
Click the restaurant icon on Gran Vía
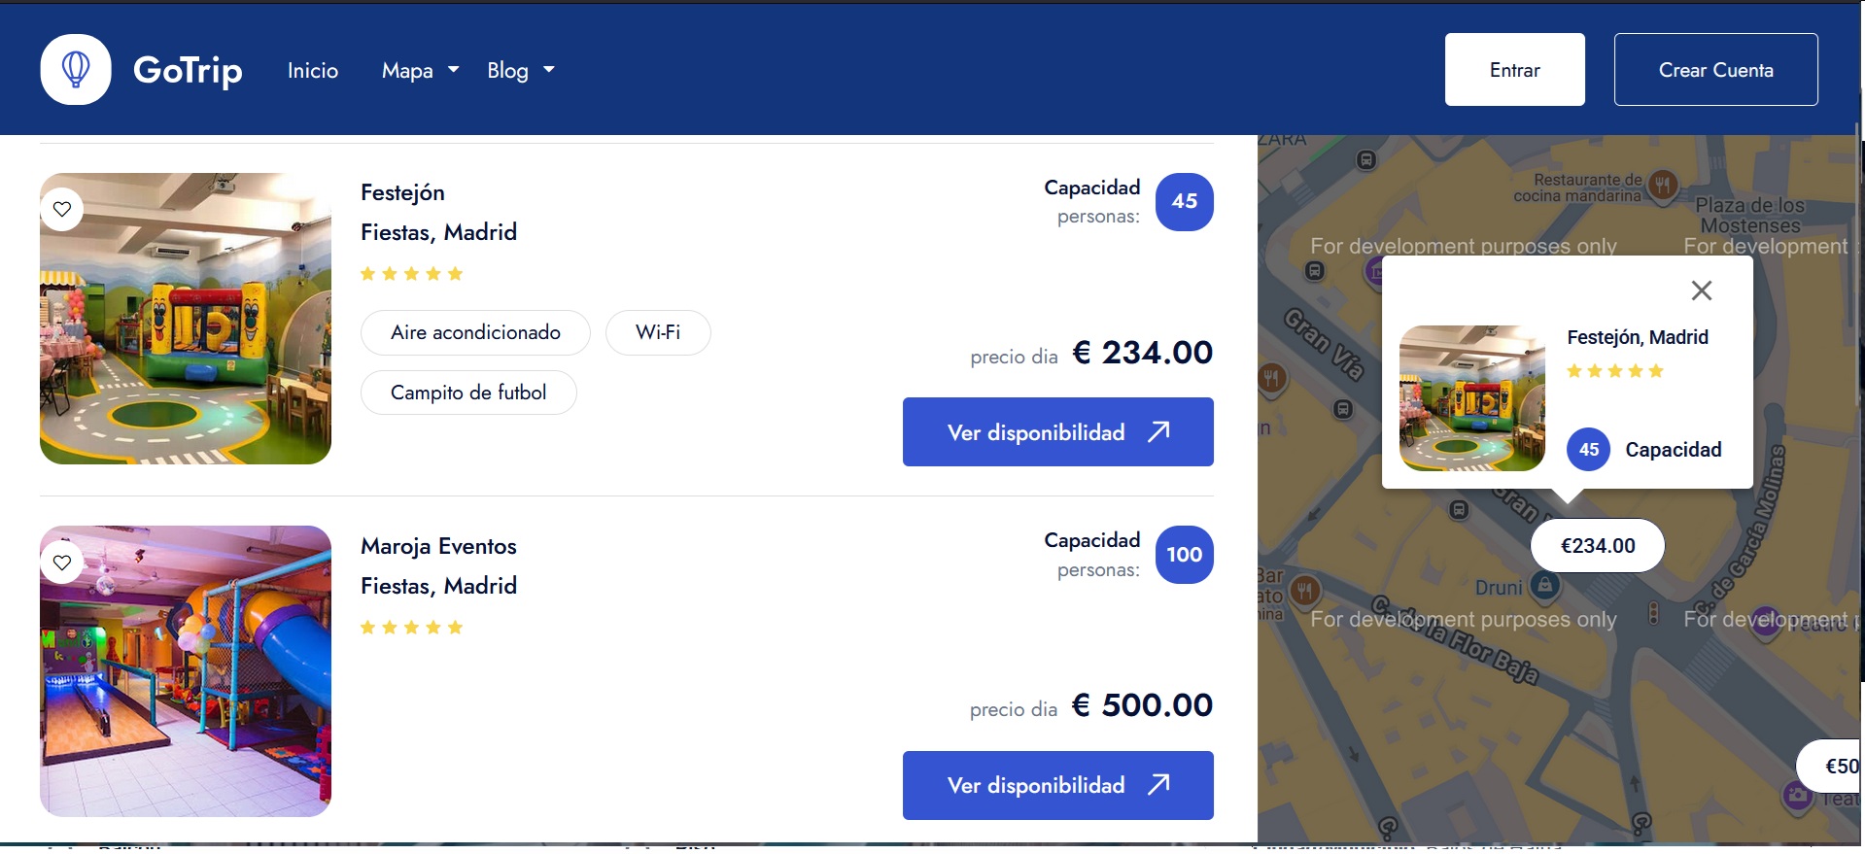(x=1272, y=377)
